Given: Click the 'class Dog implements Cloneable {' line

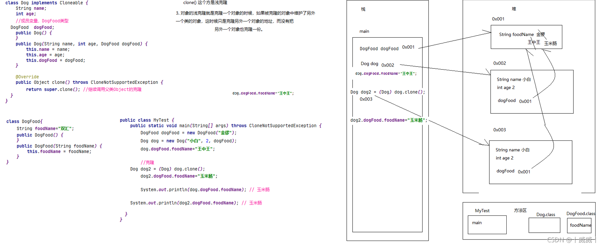Looking at the screenshot, I should [x=47, y=3].
